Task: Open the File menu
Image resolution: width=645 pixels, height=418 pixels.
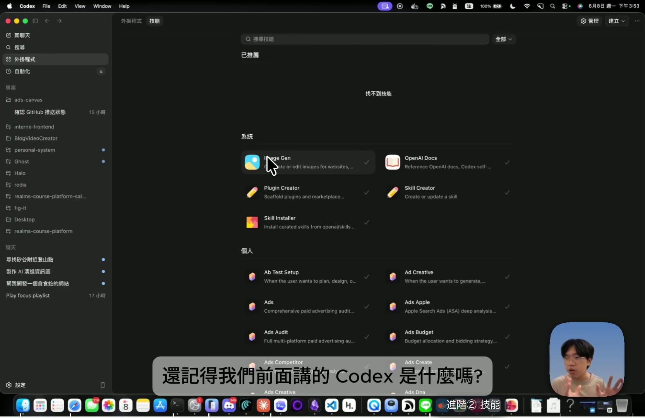Action: click(x=46, y=6)
